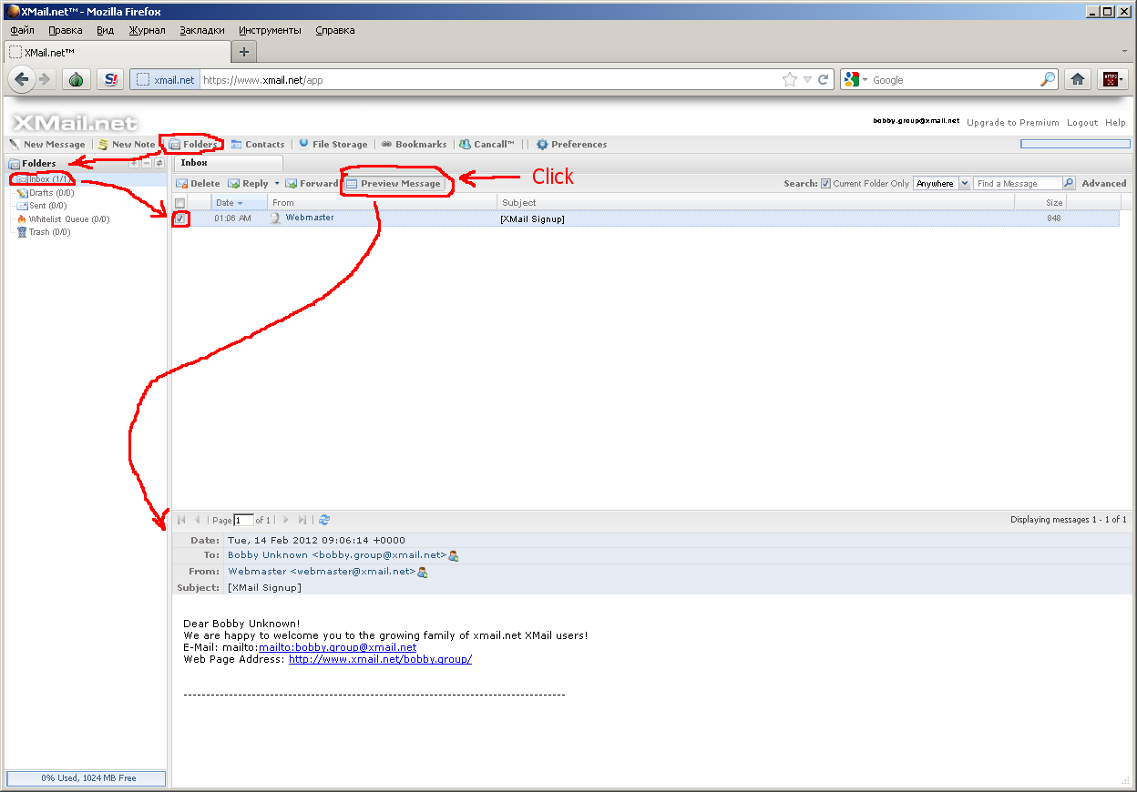Click the Firefox Back button
Image resolution: width=1137 pixels, height=792 pixels.
[x=22, y=79]
